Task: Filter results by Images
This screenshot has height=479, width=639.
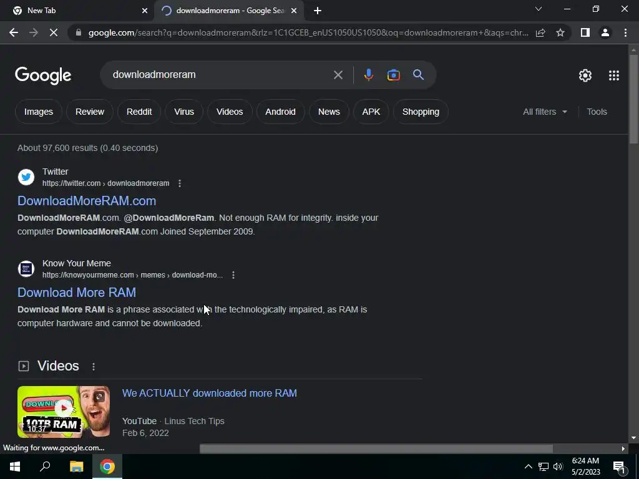Action: tap(38, 112)
